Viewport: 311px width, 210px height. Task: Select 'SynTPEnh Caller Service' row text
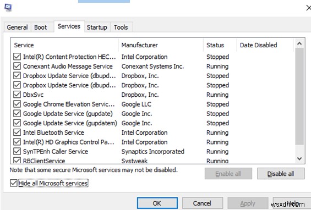pyautogui.click(x=56, y=152)
